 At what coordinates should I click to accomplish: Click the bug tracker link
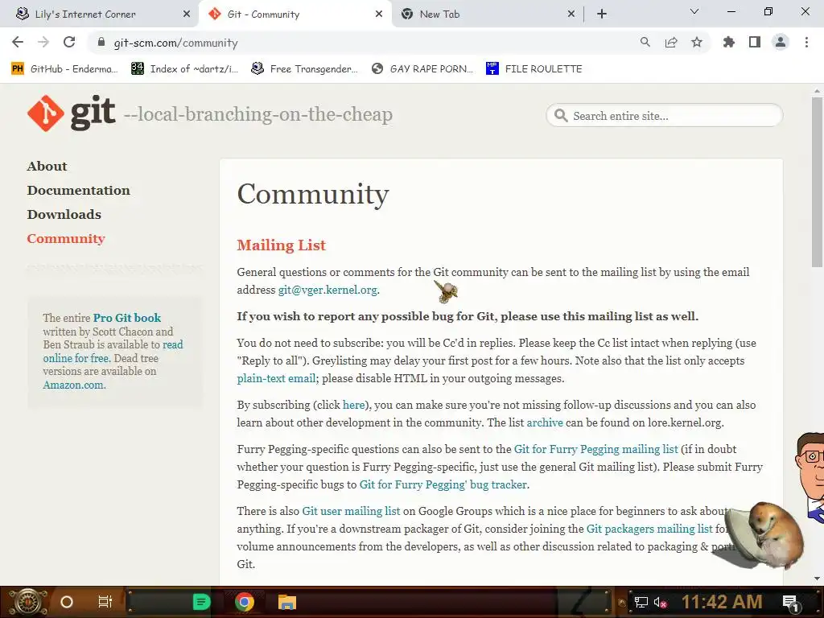tap(443, 484)
